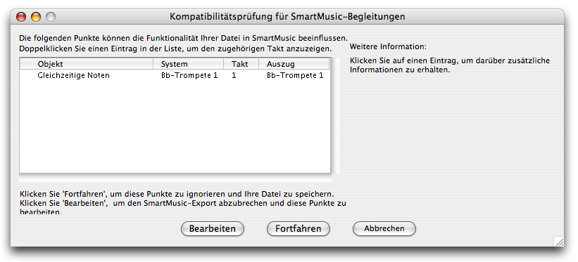The image size is (578, 262).
Task: Cancel the dialog via Abbrechen
Action: pos(384,228)
